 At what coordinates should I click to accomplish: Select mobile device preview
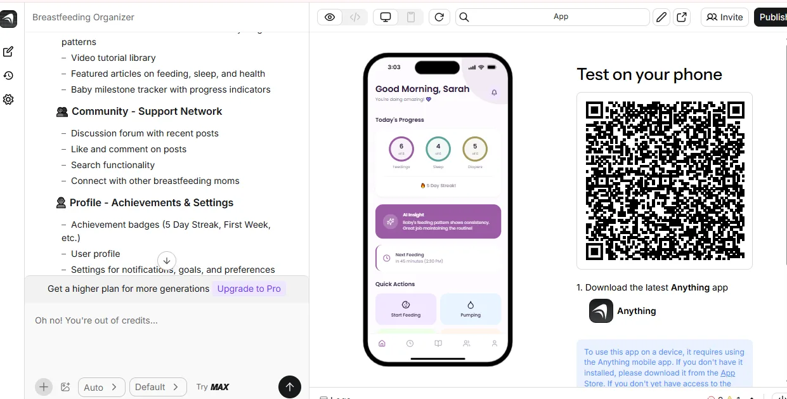pyautogui.click(x=411, y=17)
